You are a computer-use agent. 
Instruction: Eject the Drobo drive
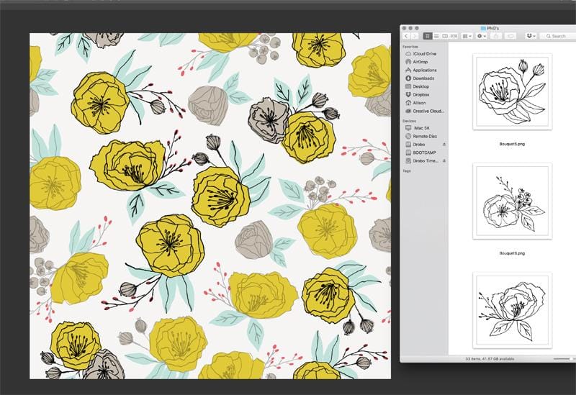444,145
